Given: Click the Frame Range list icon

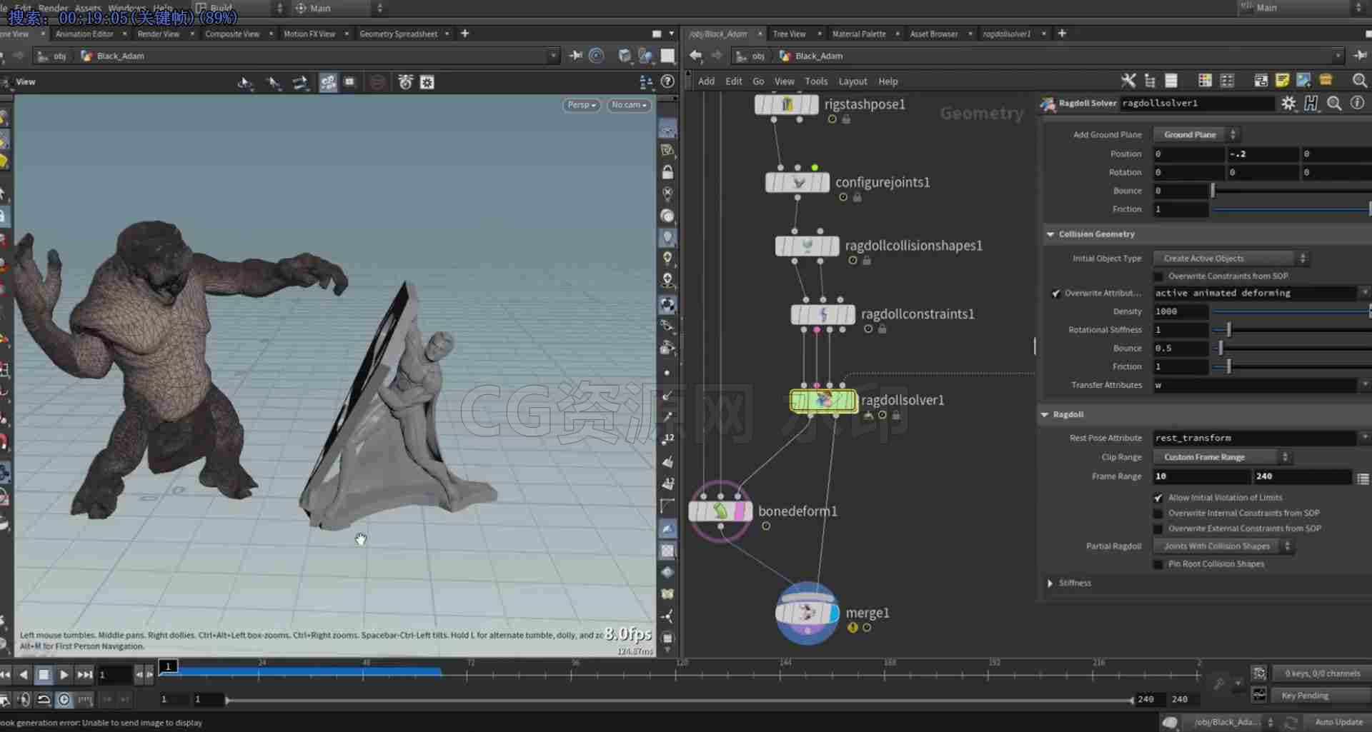Looking at the screenshot, I should (1363, 478).
